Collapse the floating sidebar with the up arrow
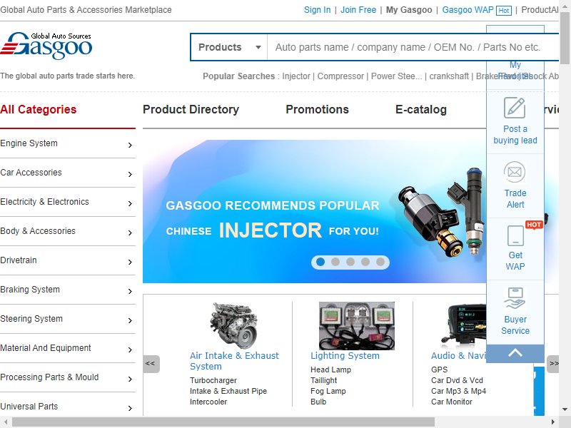The width and height of the screenshot is (571, 428). 515,353
